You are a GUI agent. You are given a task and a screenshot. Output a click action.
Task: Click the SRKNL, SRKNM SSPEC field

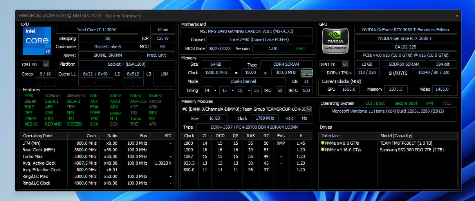pos(108,55)
